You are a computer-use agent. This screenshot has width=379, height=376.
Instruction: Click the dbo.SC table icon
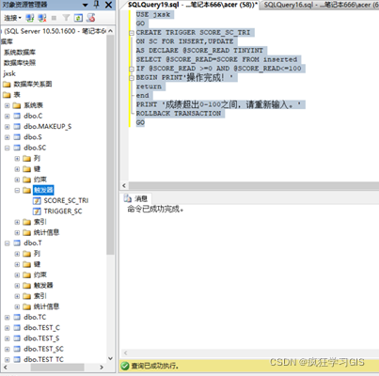(x=17, y=148)
